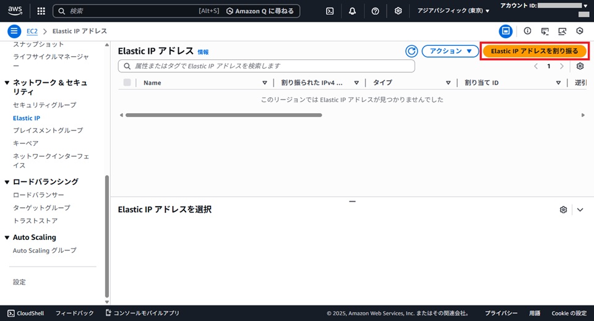The width and height of the screenshot is (594, 321).
Task: Open the region selector アジアパシフィック (東京)
Action: (x=454, y=11)
